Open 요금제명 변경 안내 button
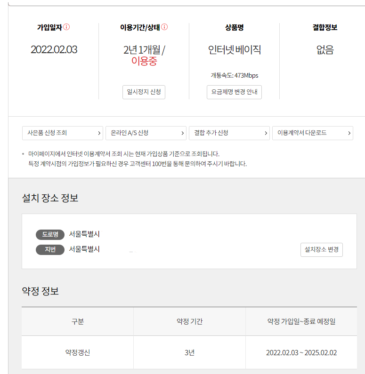365x374 pixels. (234, 92)
